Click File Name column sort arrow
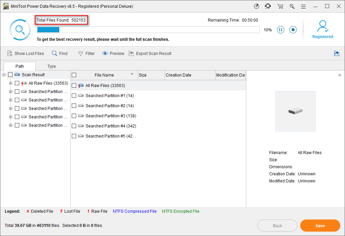This screenshot has height=236, width=345. [x=132, y=75]
